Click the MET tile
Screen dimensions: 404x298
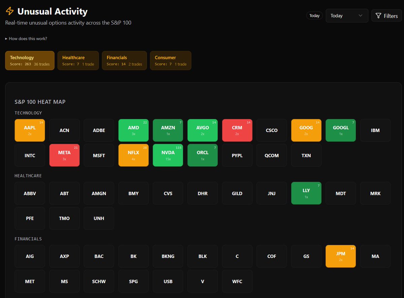(x=30, y=281)
